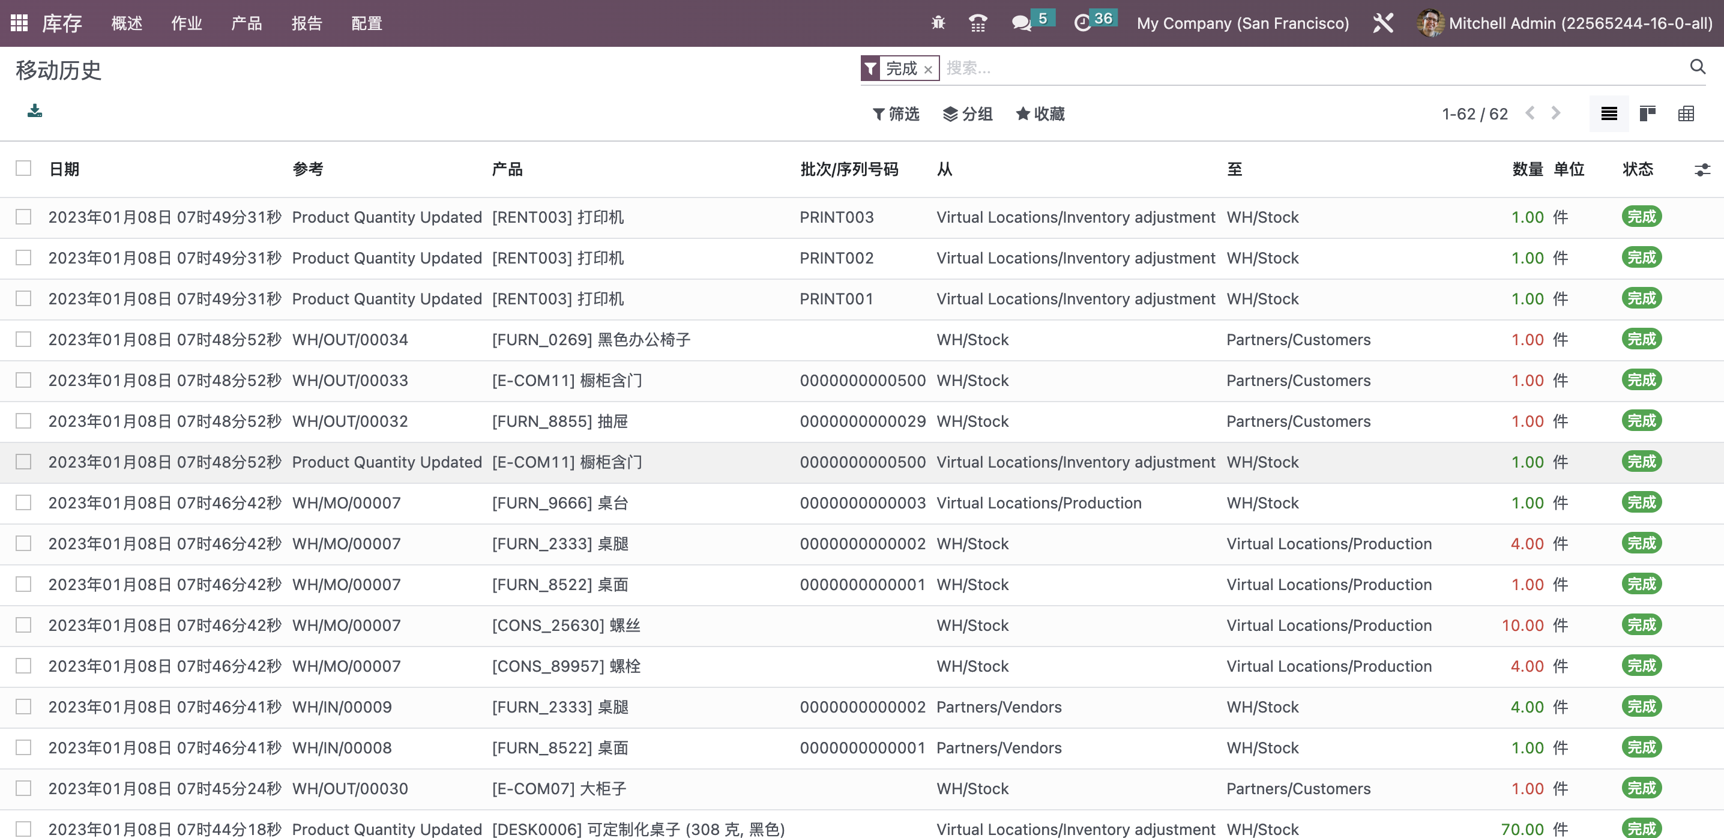Open the 筛选 filter dropdown
This screenshot has height=838, width=1724.
click(896, 114)
